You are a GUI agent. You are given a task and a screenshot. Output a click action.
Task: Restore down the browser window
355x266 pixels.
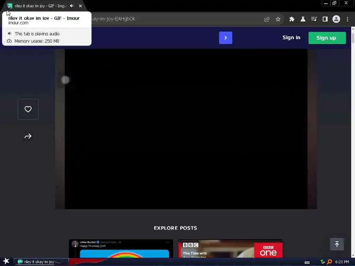[x=334, y=3]
